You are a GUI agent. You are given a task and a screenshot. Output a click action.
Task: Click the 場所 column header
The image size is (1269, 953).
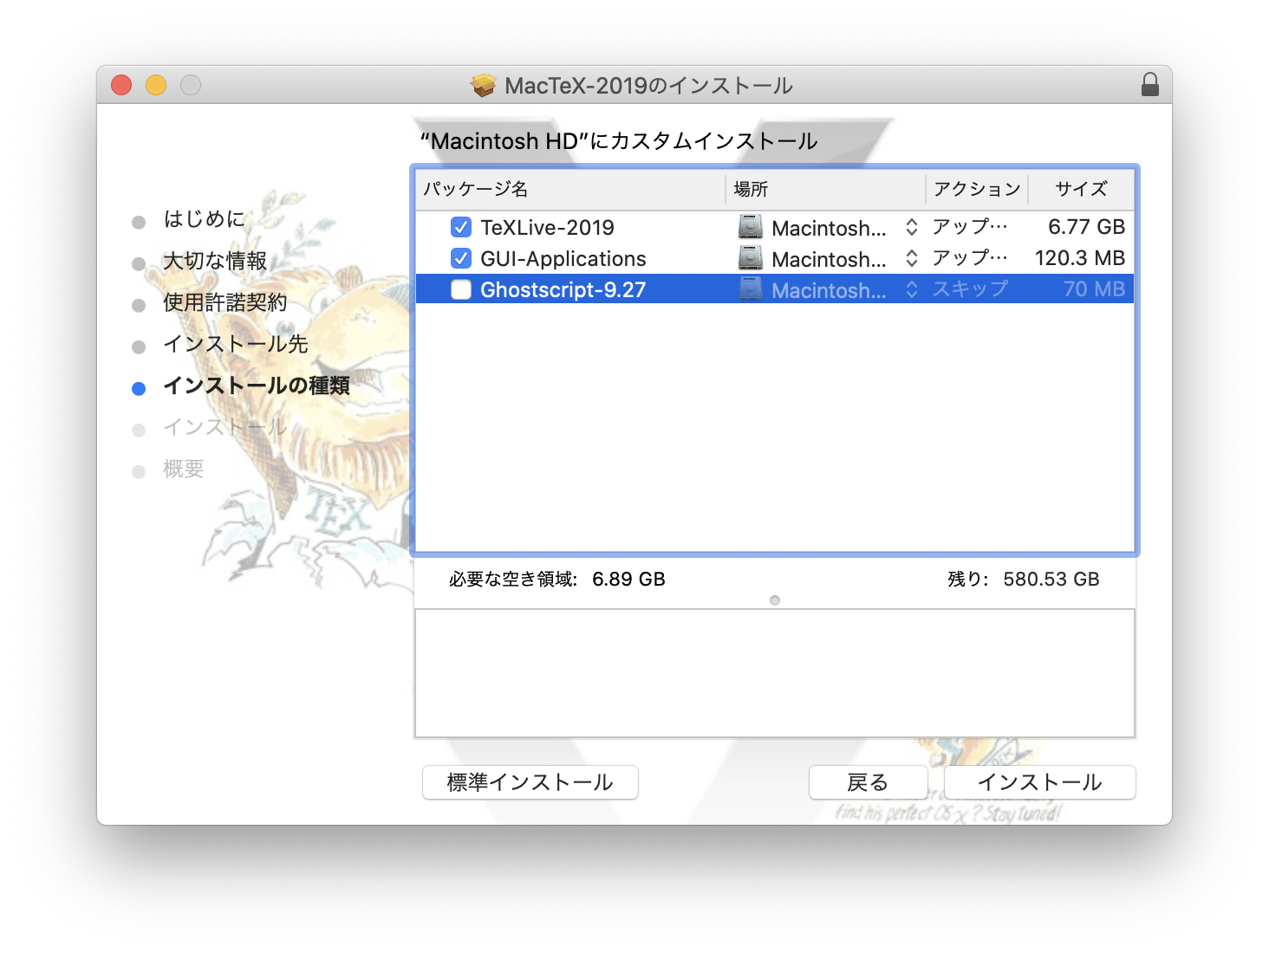(x=825, y=189)
